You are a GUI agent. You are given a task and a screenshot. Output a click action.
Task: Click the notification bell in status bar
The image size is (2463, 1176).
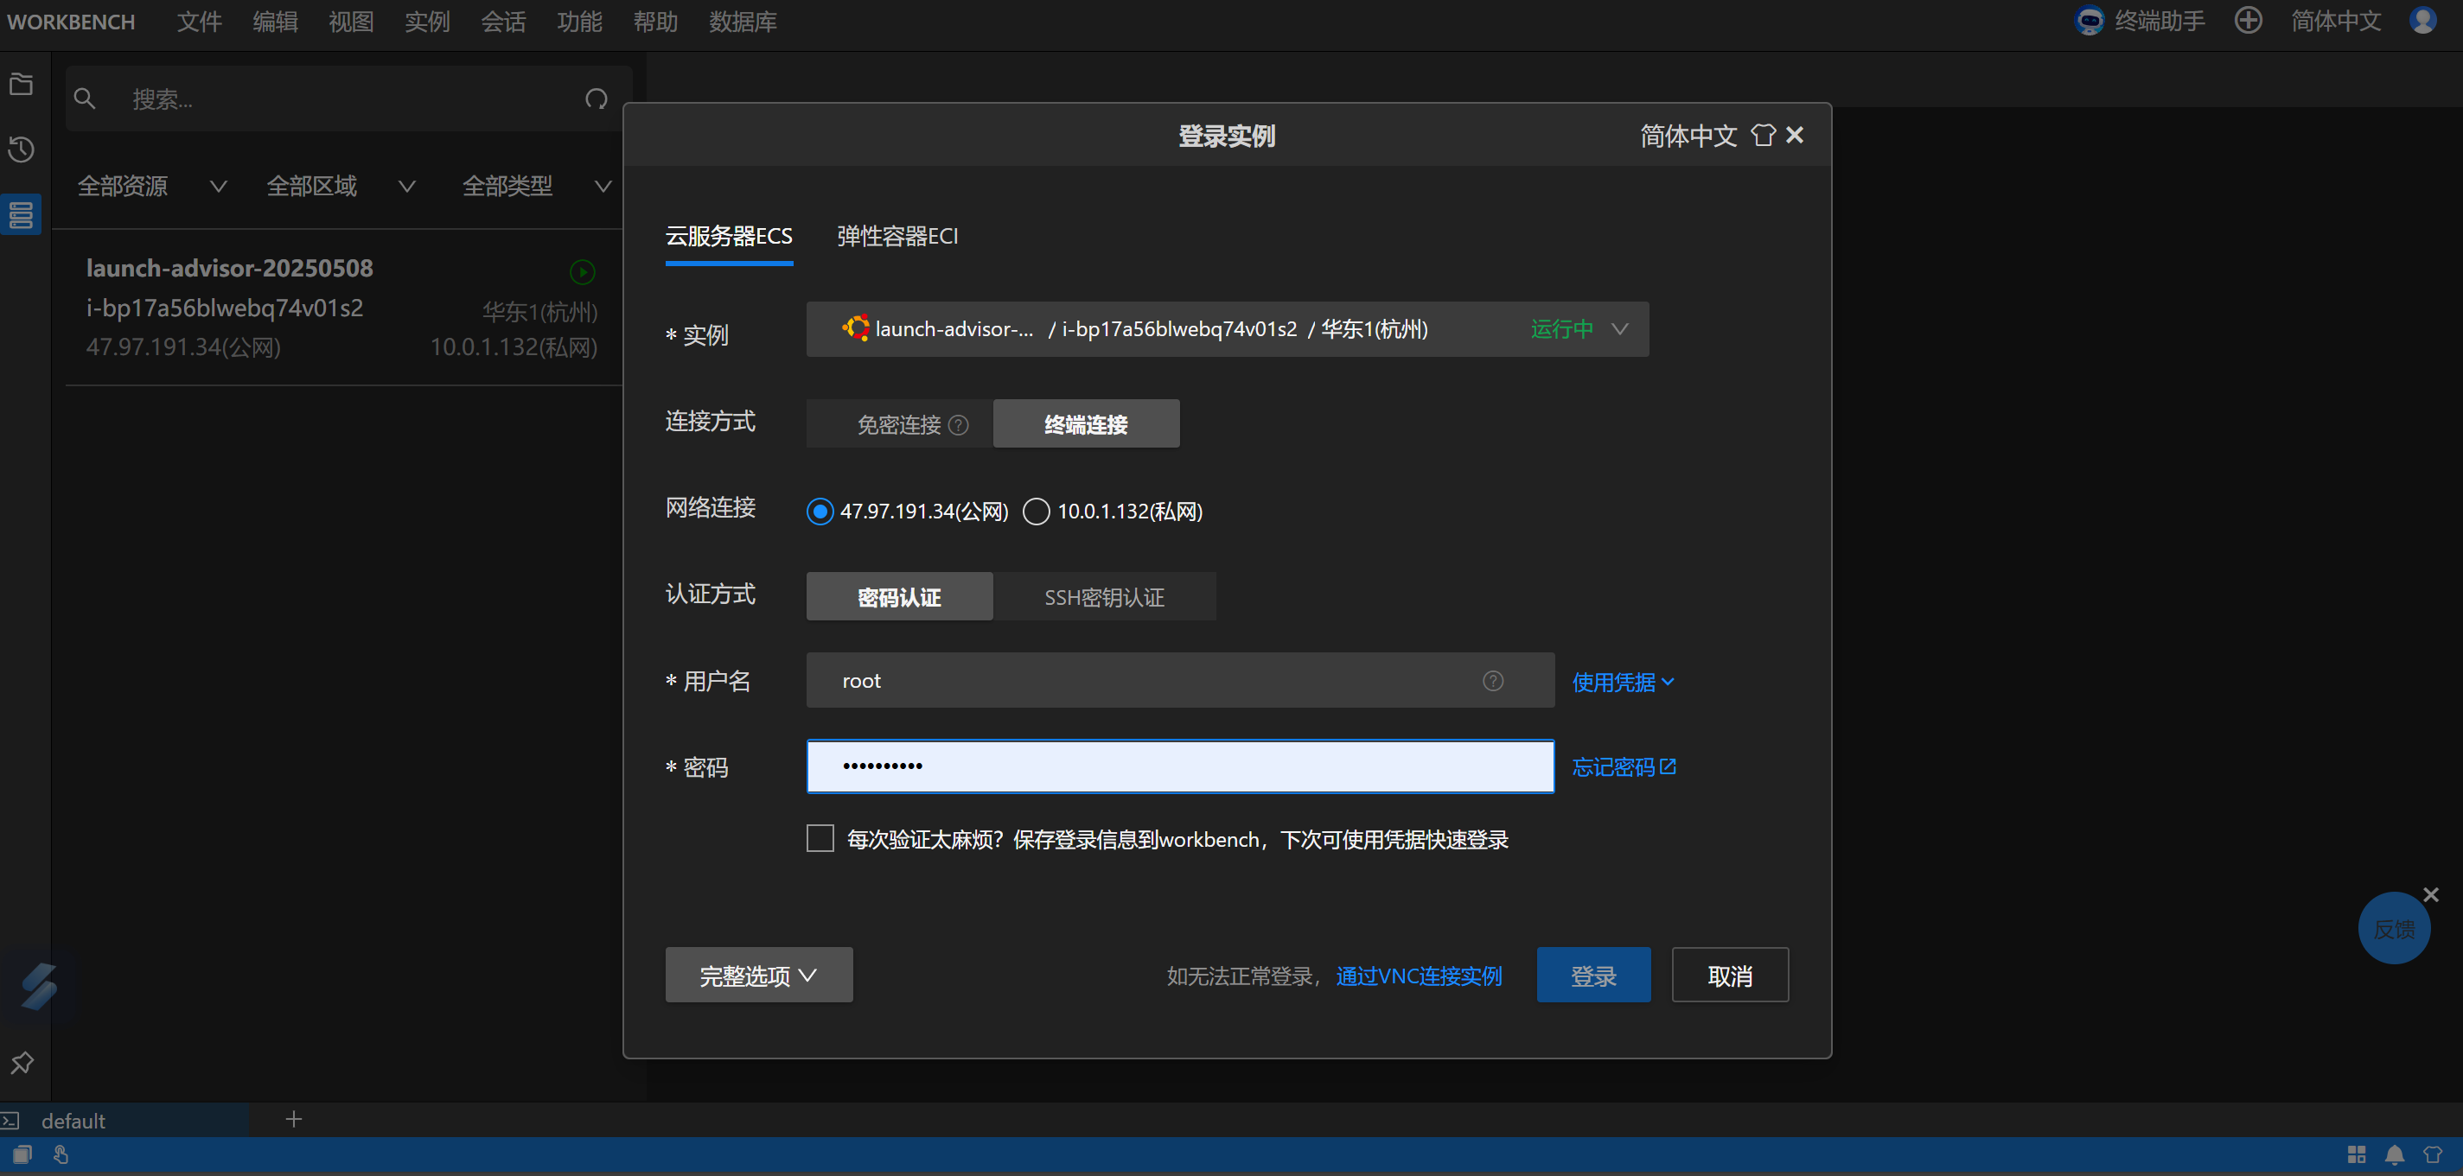[x=2394, y=1154]
